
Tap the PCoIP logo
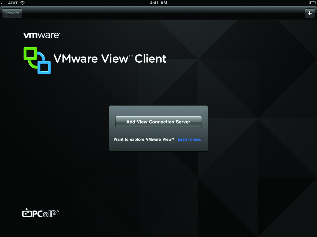[x=41, y=213]
